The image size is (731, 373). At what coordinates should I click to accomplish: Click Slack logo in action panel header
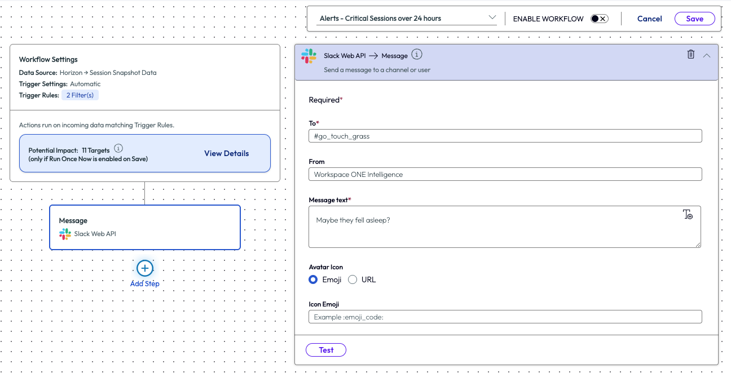[x=309, y=56]
